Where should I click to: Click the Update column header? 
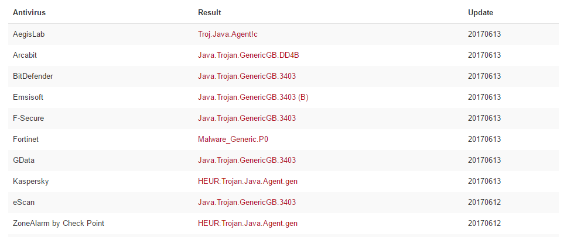[480, 12]
